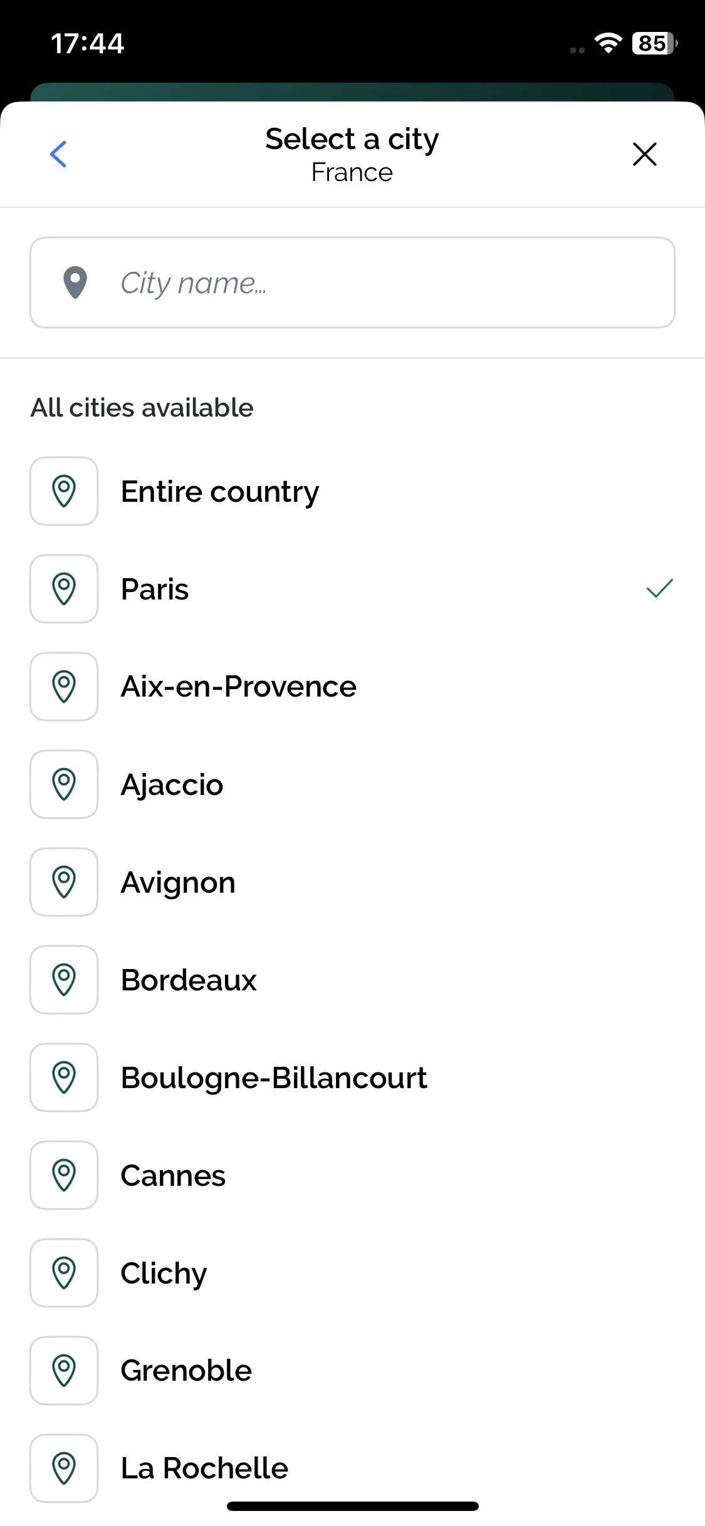
Task: Select the Entire country pin icon
Action: [x=64, y=491]
